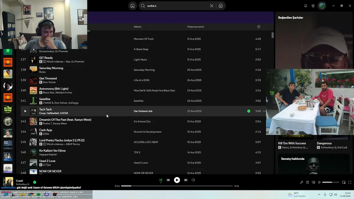Open the taskbar microphone tray icon
The width and height of the screenshot is (354, 199).
[x=325, y=195]
